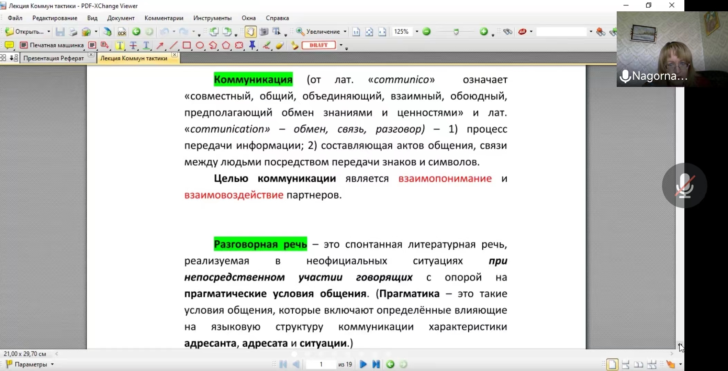
Task: Switch to Презентация Реферат tab
Action: point(54,58)
